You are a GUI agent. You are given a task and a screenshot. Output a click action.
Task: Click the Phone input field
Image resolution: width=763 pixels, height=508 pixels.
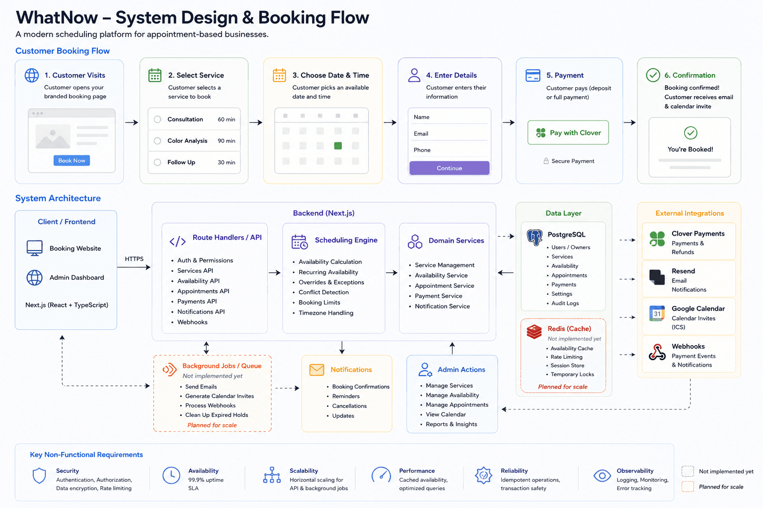450,150
